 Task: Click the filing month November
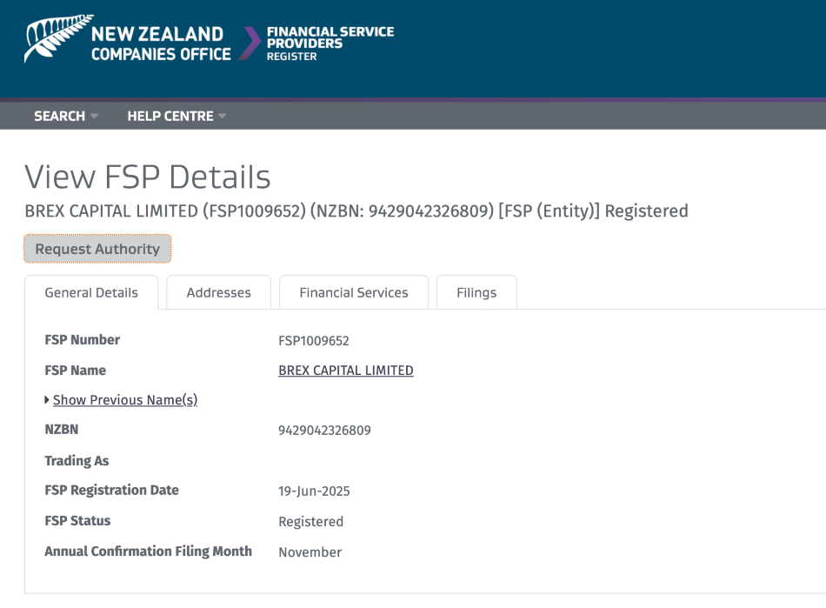(310, 552)
